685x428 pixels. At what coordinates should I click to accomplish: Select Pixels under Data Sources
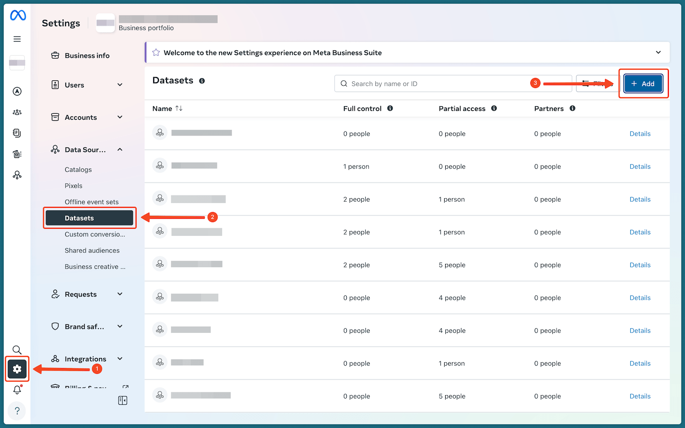pos(73,185)
